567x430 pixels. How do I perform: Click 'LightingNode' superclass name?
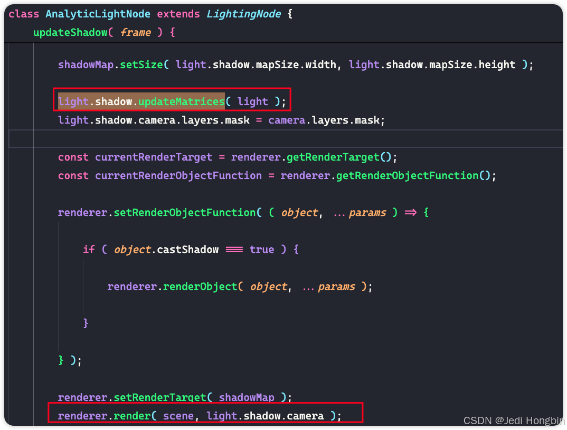pos(243,14)
